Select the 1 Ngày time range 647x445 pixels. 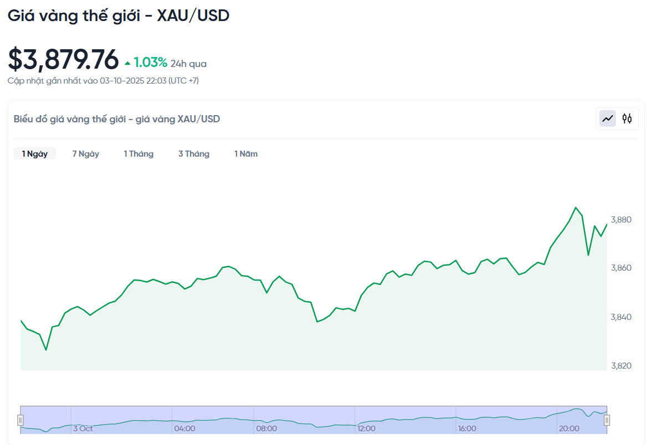click(x=35, y=154)
